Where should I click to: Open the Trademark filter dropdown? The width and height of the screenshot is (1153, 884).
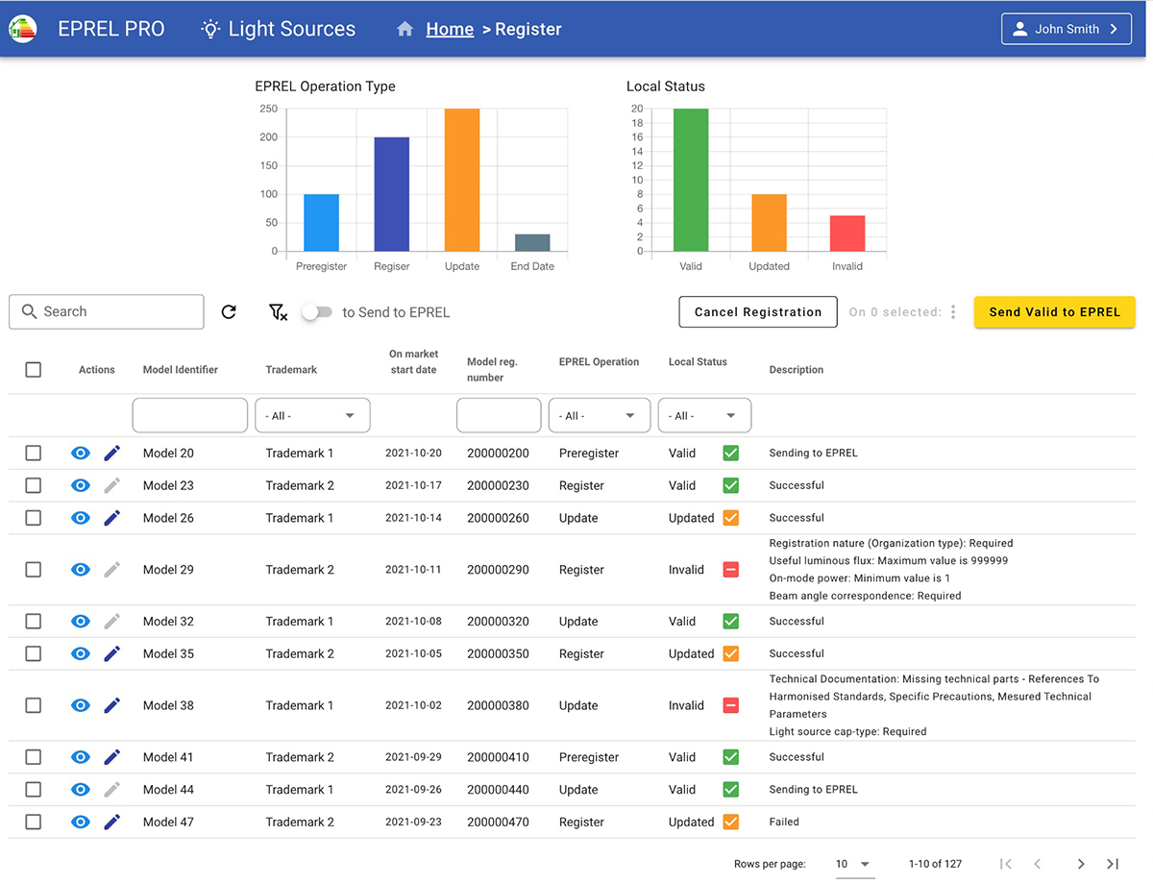tap(311, 415)
